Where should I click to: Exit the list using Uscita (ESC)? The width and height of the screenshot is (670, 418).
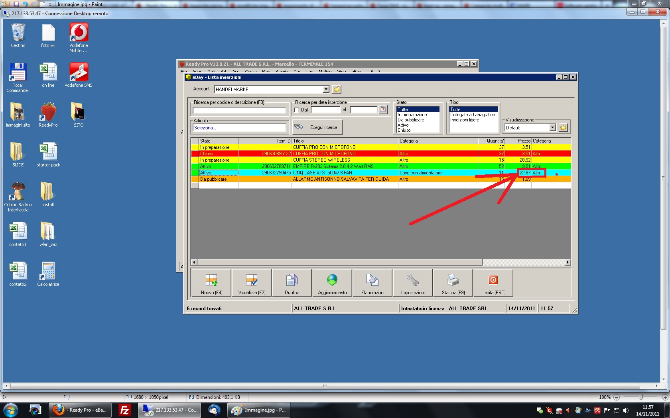(493, 283)
